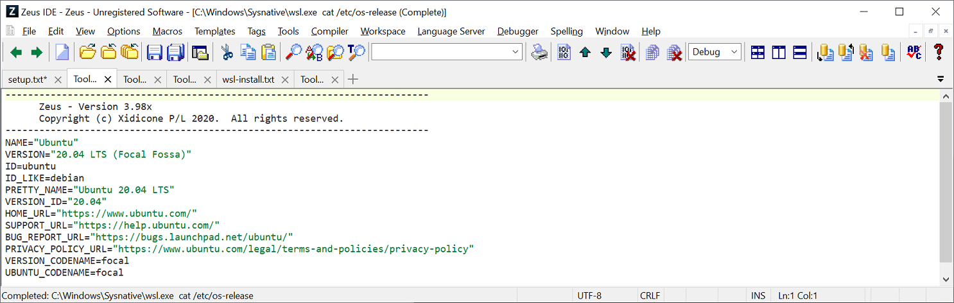Paste from clipboard icon

[x=268, y=53]
